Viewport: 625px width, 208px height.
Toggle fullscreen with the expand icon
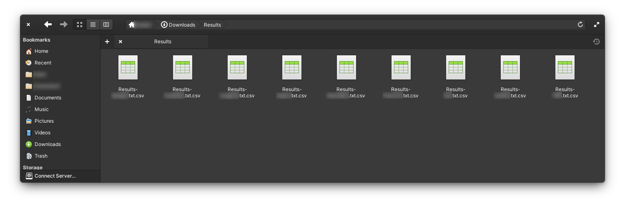(597, 25)
